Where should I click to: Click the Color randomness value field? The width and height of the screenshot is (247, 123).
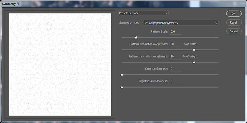point(175,69)
